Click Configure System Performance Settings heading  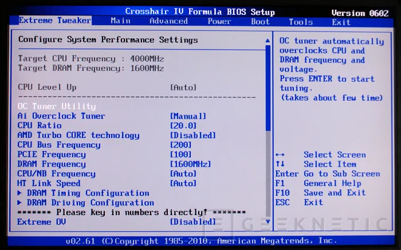coord(108,40)
